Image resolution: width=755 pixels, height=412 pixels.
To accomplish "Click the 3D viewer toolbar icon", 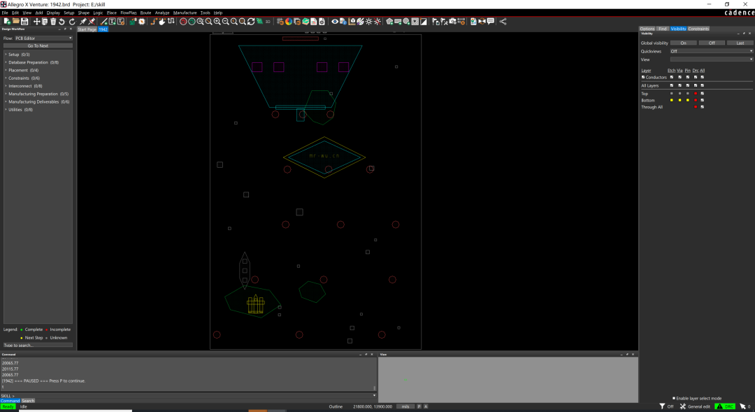I will click(x=268, y=21).
